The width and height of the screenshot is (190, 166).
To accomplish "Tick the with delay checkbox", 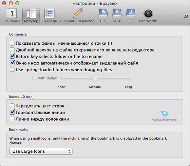I will (x=34, y=78).
